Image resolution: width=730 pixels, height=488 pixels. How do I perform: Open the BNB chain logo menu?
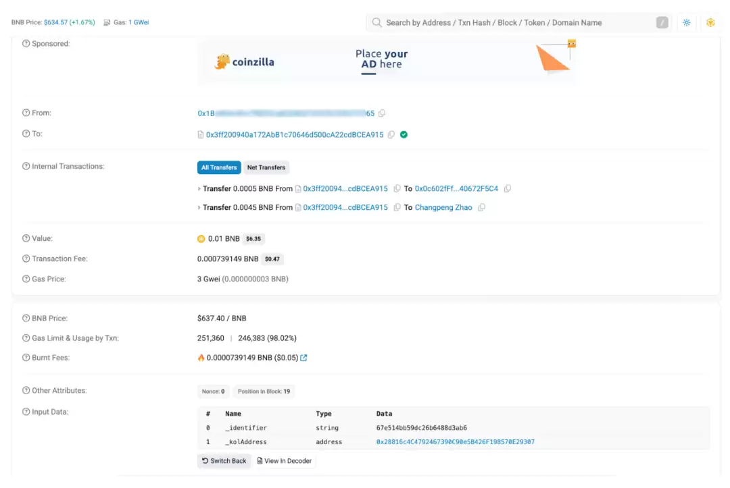click(x=710, y=22)
